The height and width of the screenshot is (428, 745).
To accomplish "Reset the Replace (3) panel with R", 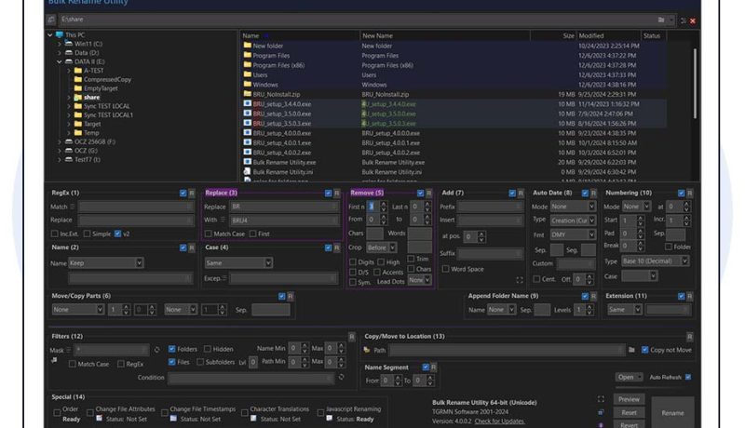I will (336, 194).
